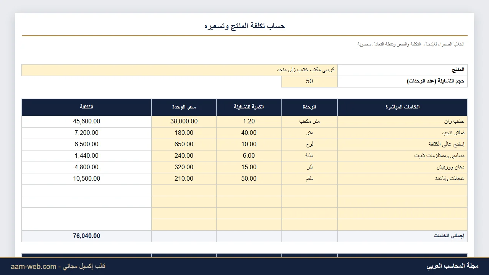Screen dimensions: 489x275
Task: Click the column header الخامات المباشرة
Action: (x=402, y=107)
